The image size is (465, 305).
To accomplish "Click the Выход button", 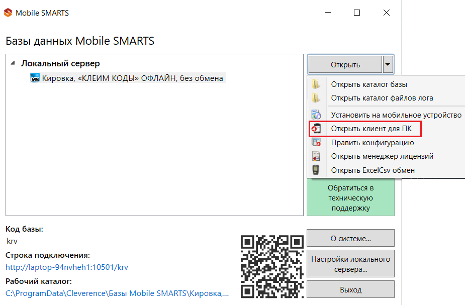I will click(x=350, y=289).
